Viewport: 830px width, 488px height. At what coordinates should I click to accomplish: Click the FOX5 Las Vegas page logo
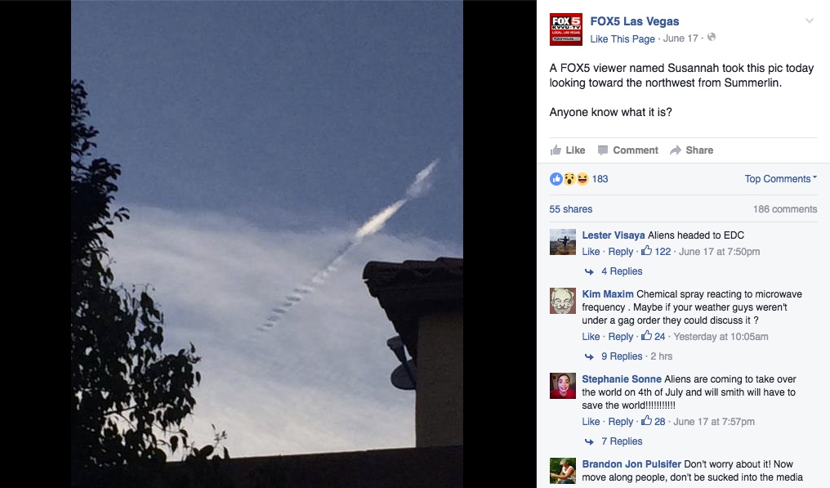(x=566, y=29)
